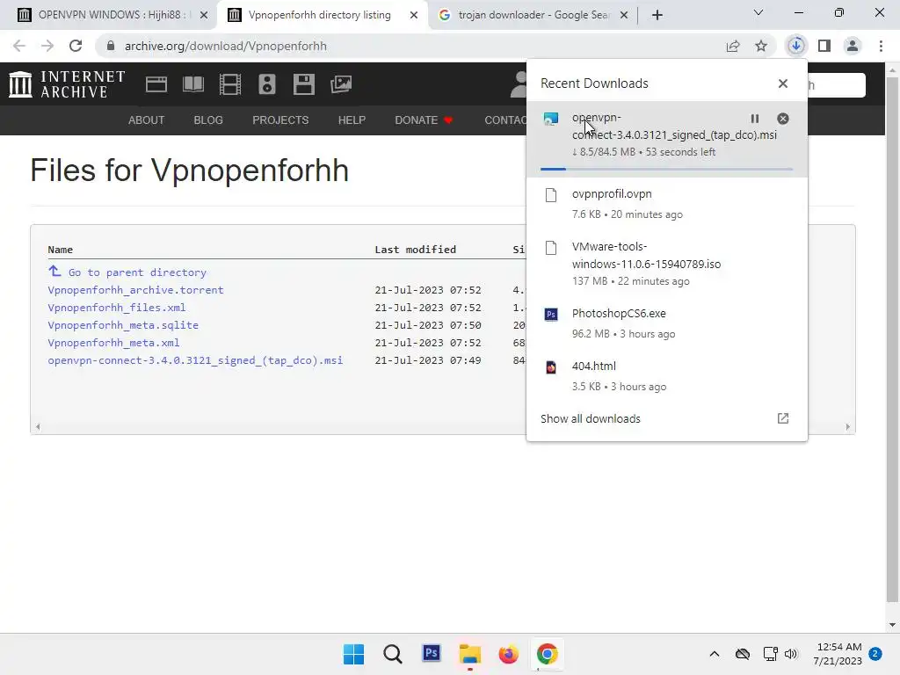Open Vpnopenforhh_archive.torrent link
900x675 pixels.
135,290
